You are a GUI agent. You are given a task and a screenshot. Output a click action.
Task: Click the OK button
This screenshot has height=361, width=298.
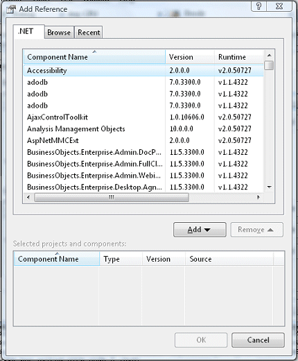coord(201,340)
